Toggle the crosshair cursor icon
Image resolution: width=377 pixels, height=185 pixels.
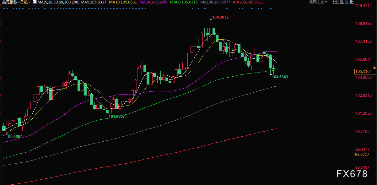coord(337,2)
